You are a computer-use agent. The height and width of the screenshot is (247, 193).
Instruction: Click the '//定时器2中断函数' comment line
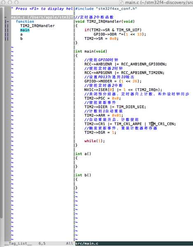pos(95,17)
